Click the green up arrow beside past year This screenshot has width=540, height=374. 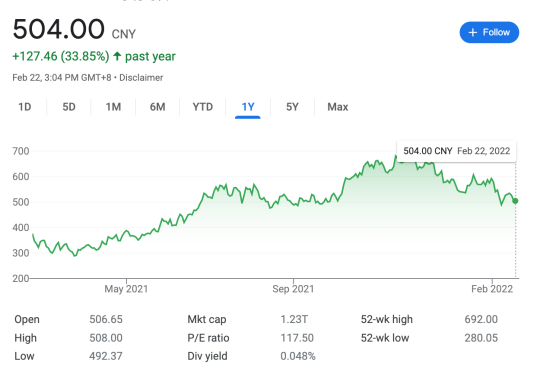[x=117, y=56]
